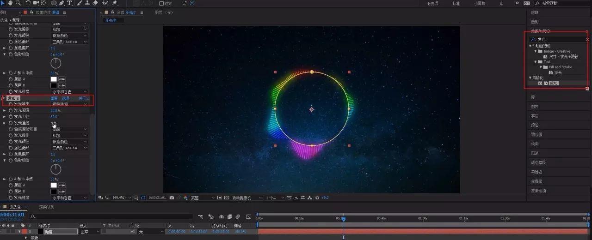Select the Eraser tool
Viewport: 592px width, 240px height.
(x=95, y=3)
